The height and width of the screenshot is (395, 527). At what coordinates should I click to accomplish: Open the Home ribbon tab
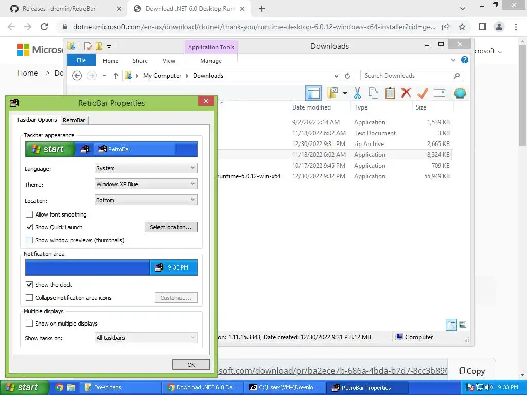(111, 61)
